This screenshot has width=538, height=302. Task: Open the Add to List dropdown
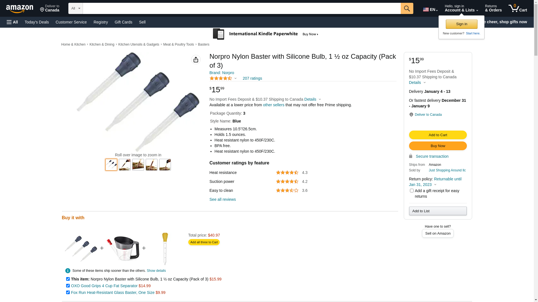coord(438,211)
